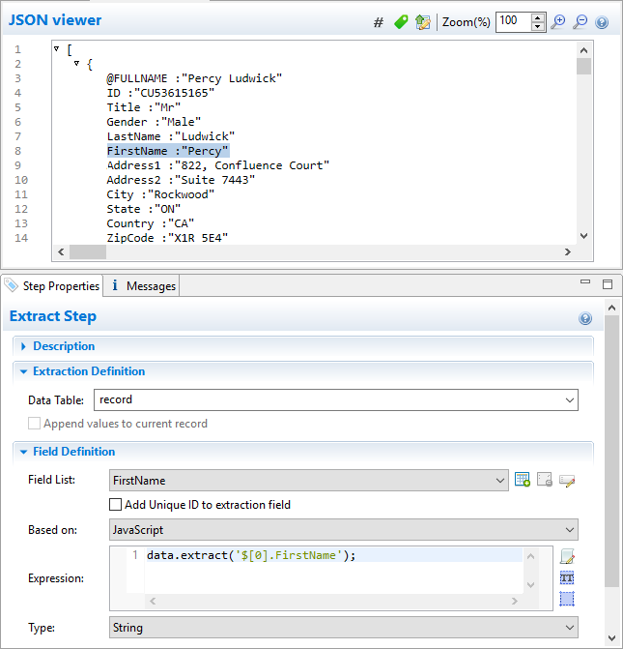
Task: Click the text selection (TT) icon
Action: coord(567,577)
